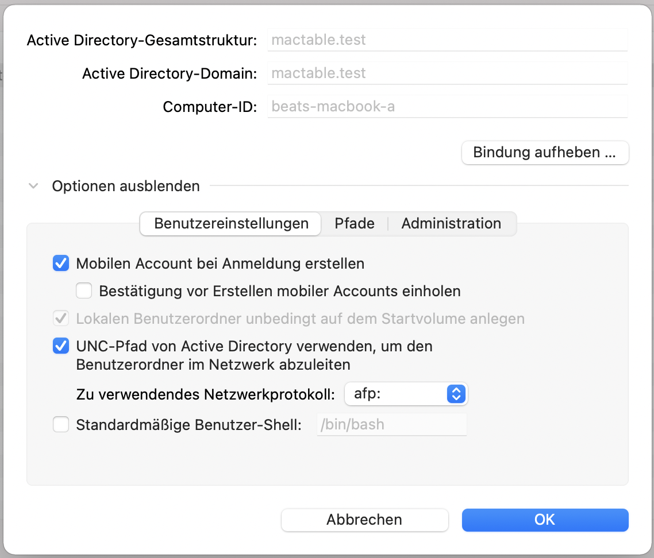This screenshot has width=654, height=558.
Task: Disable UNC-Pfad von Active Directory verwenden
Action: [x=61, y=346]
